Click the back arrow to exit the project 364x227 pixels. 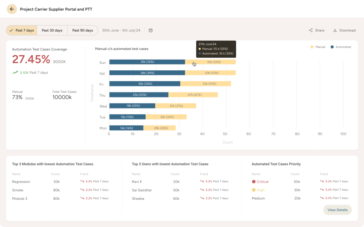coord(12,9)
